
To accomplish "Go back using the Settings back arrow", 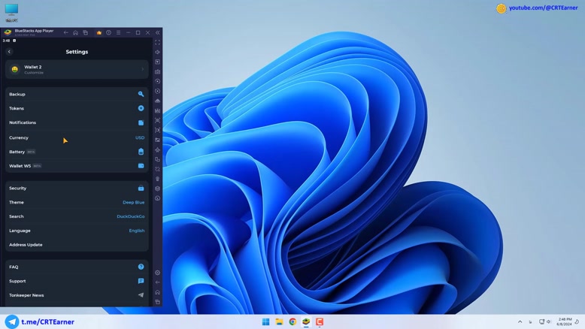I will (x=10, y=52).
